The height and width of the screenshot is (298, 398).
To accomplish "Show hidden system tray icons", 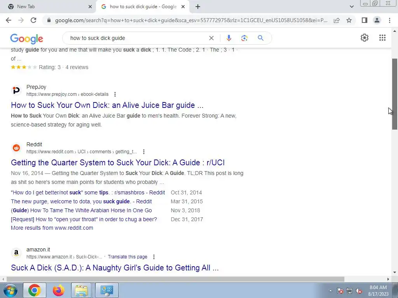I will click(330, 291).
